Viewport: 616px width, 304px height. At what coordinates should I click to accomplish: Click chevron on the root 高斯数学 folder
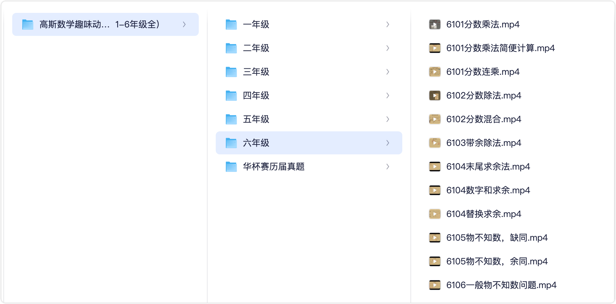[184, 24]
